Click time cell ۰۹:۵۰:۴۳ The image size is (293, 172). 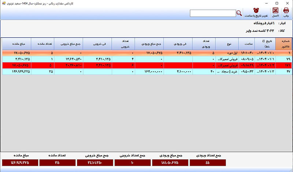click(246, 71)
